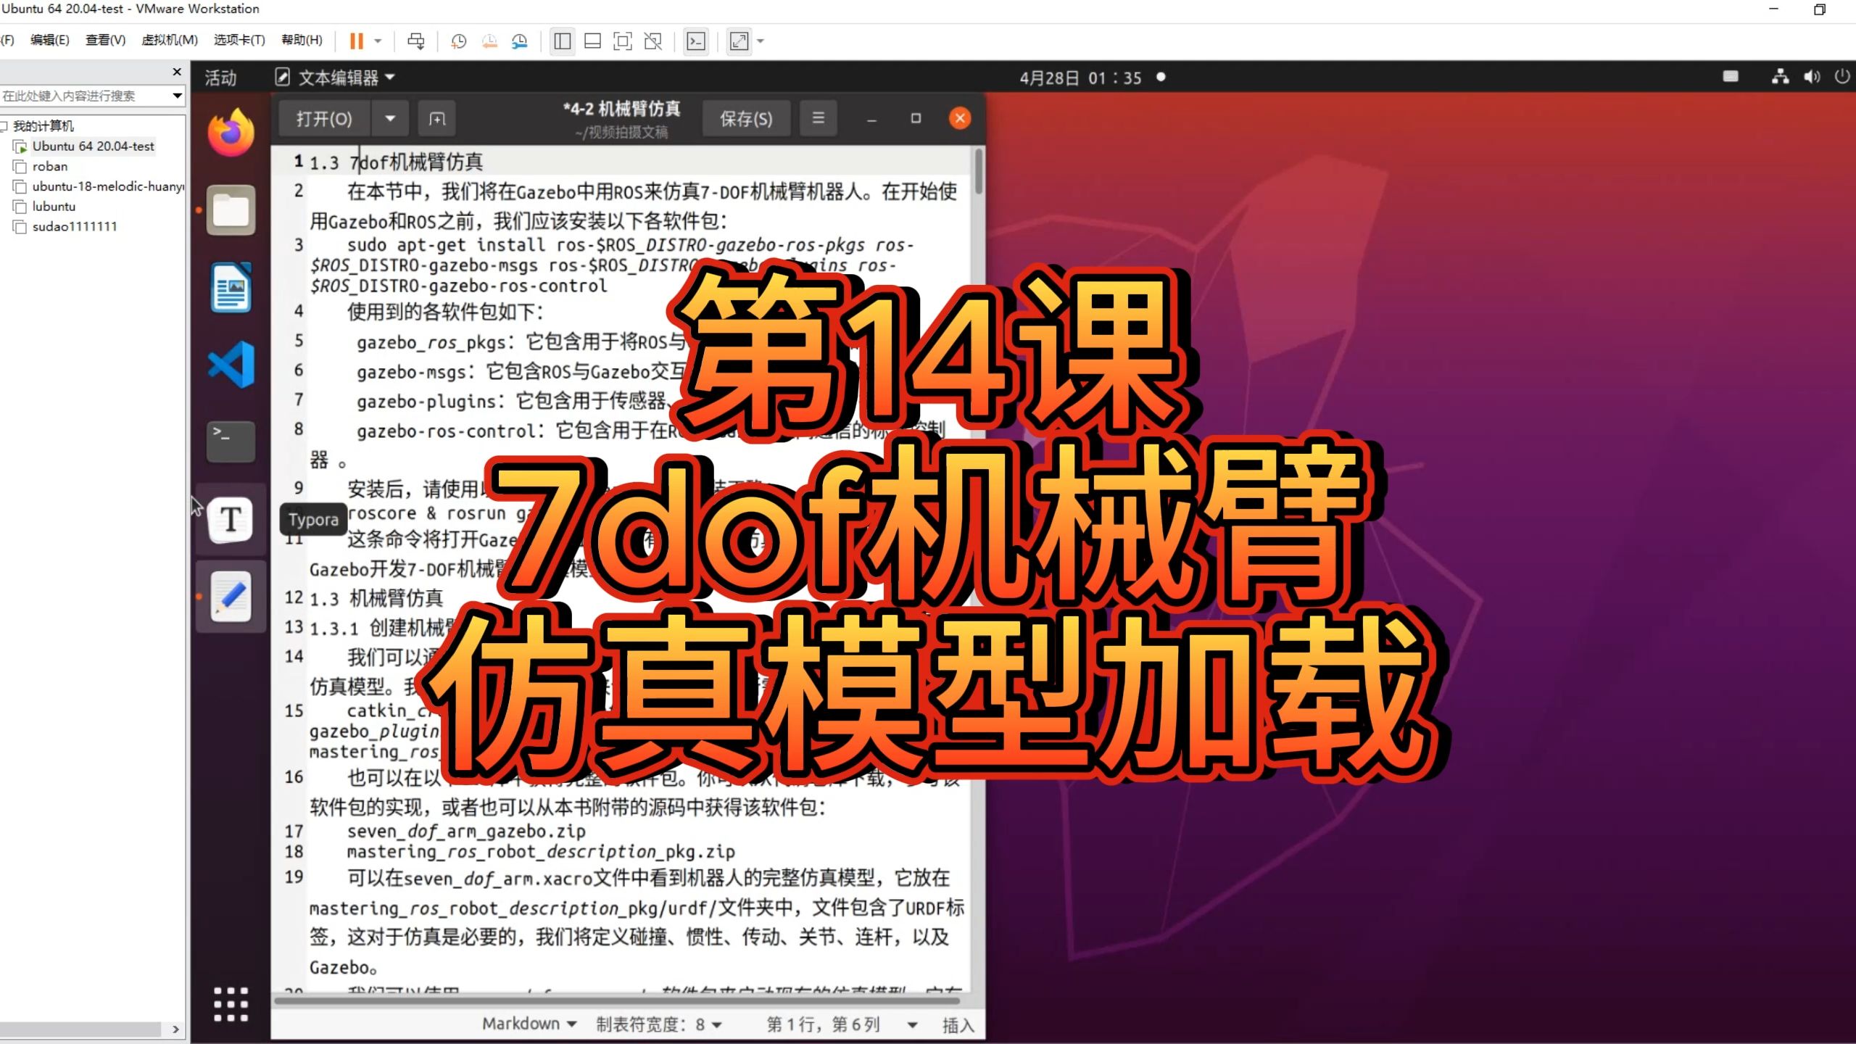This screenshot has width=1856, height=1044.
Task: Create a new document tab icon
Action: coord(437,118)
